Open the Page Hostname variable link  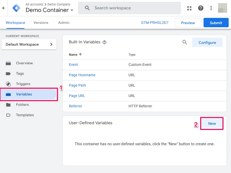82,75
